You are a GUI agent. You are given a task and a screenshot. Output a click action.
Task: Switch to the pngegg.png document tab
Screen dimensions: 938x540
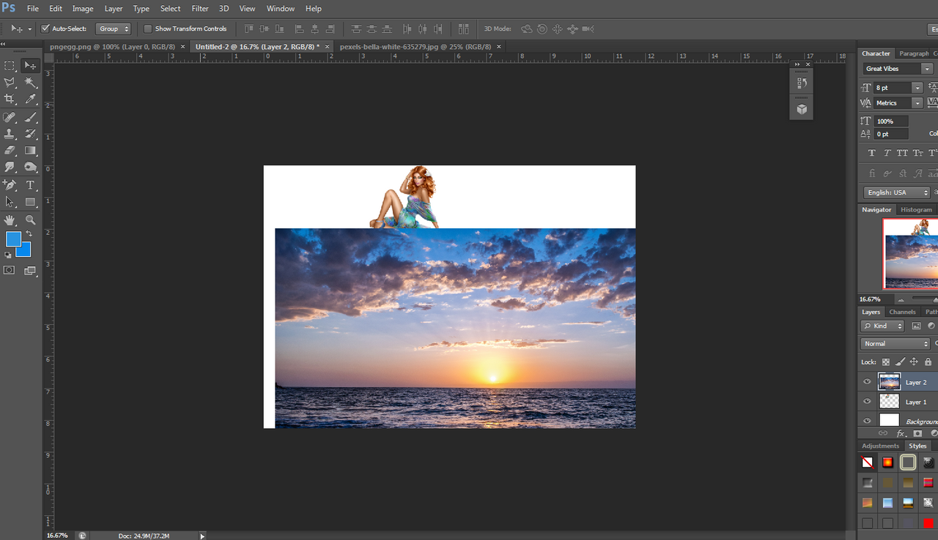(110, 46)
